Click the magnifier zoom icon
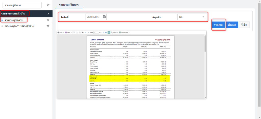Image resolution: width=261 pixels, height=119 pixels. [112, 32]
